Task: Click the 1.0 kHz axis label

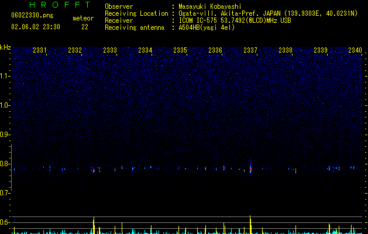Action: point(5,105)
